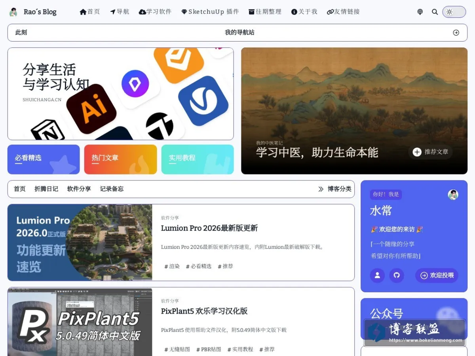Click the author avatar in profile card
Image resolution: width=475 pixels, height=356 pixels.
pos(453,195)
